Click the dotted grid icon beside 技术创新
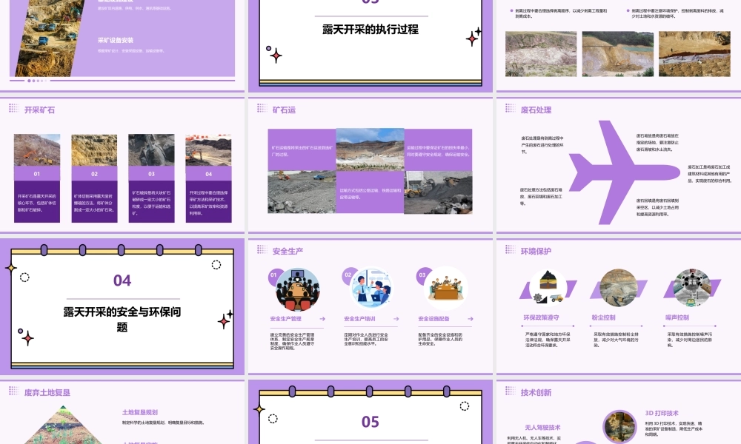 pos(510,391)
